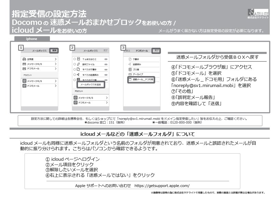Click the paperclip icon for 添付ファイル in screen 2

coord(78,64)
